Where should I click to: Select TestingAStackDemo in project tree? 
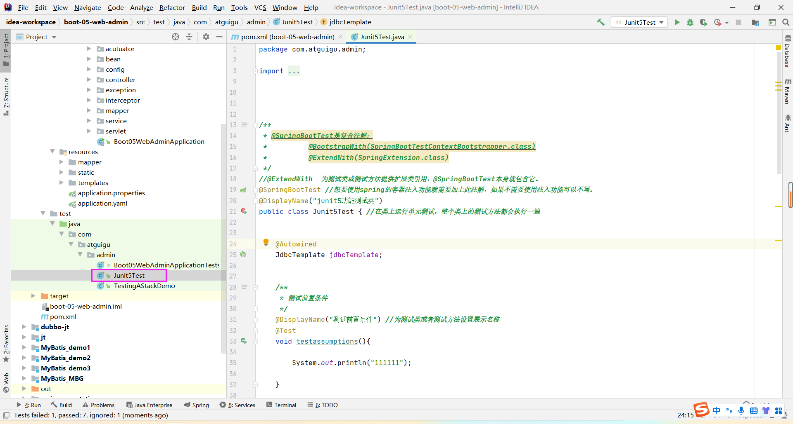(144, 286)
